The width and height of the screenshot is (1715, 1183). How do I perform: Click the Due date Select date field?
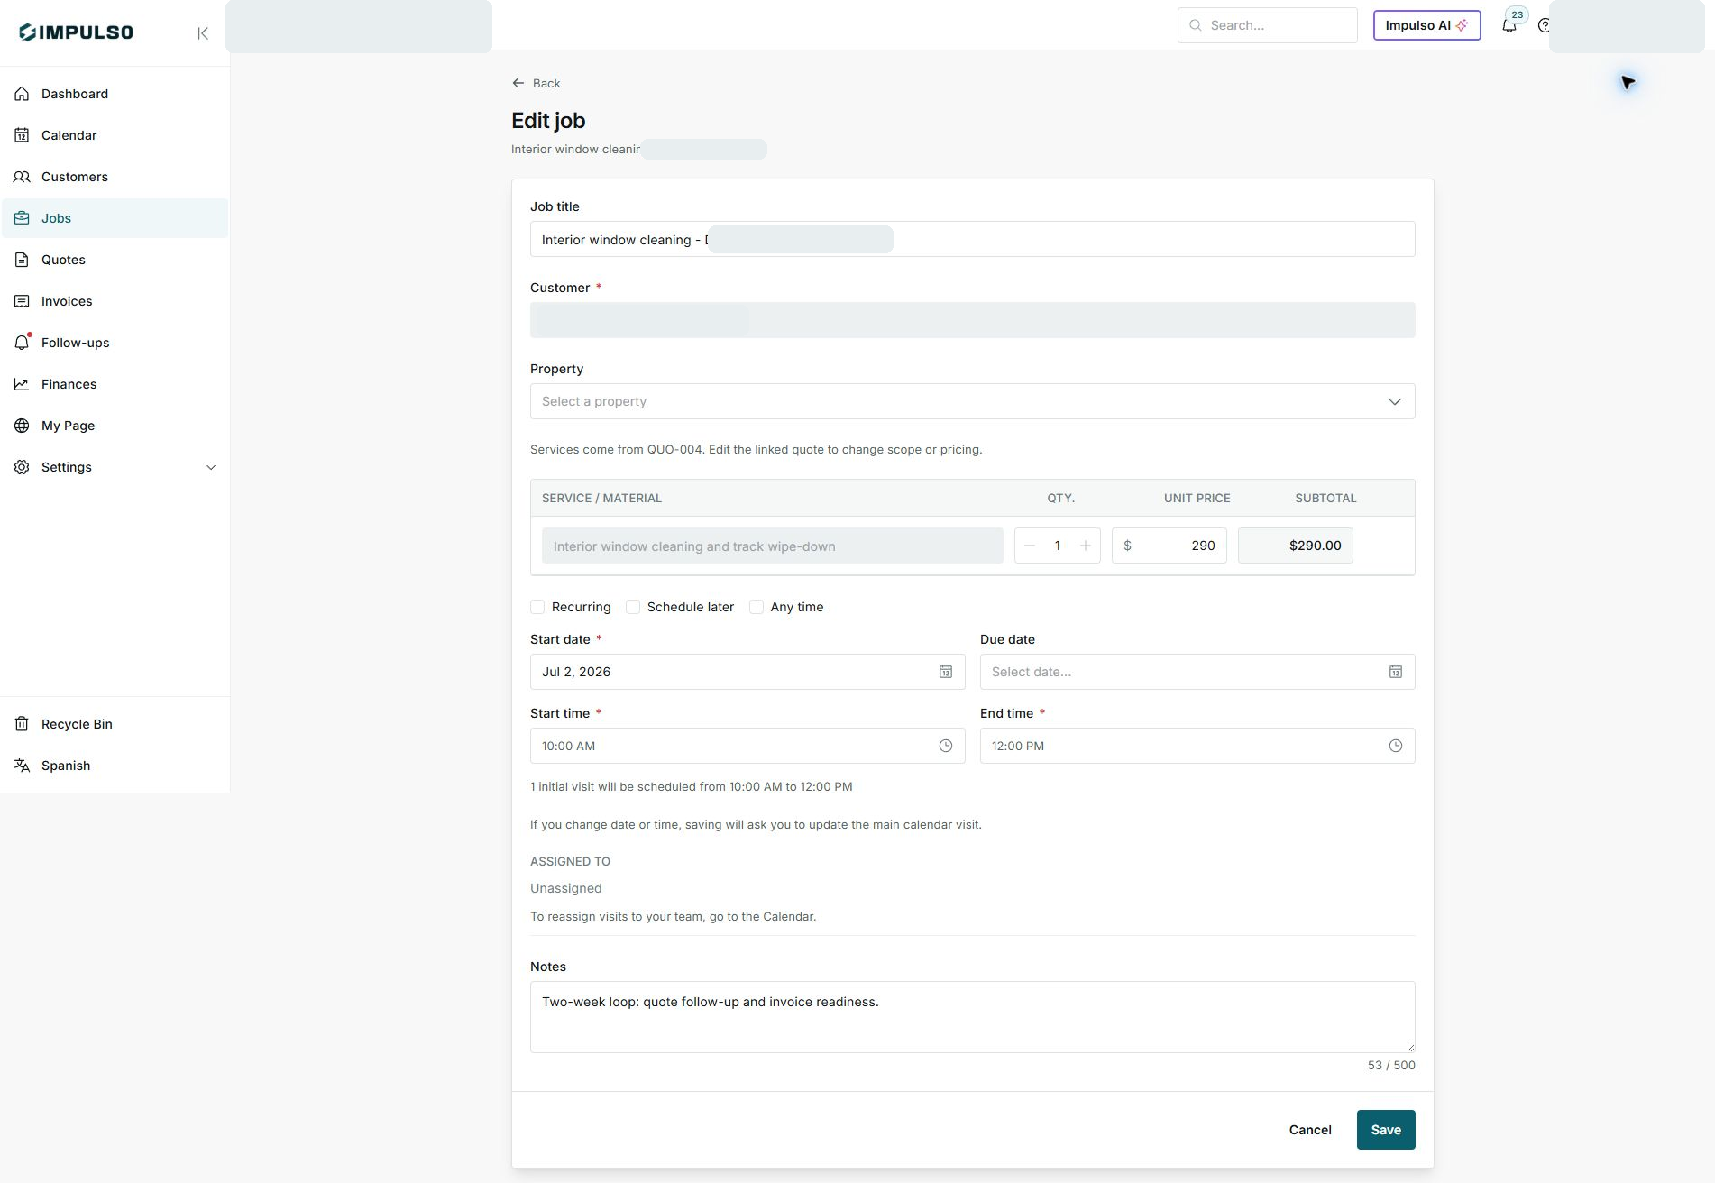[1197, 672]
